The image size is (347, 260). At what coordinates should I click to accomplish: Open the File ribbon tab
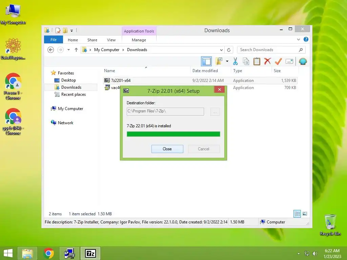click(54, 40)
